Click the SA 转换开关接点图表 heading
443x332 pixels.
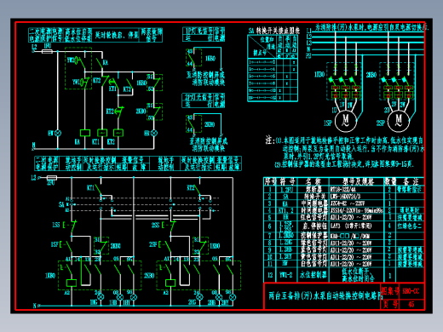[x=274, y=31]
